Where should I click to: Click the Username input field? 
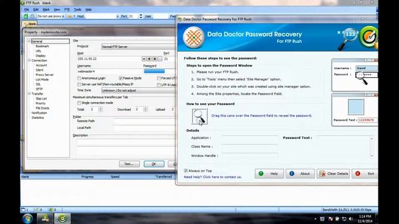click(x=110, y=72)
